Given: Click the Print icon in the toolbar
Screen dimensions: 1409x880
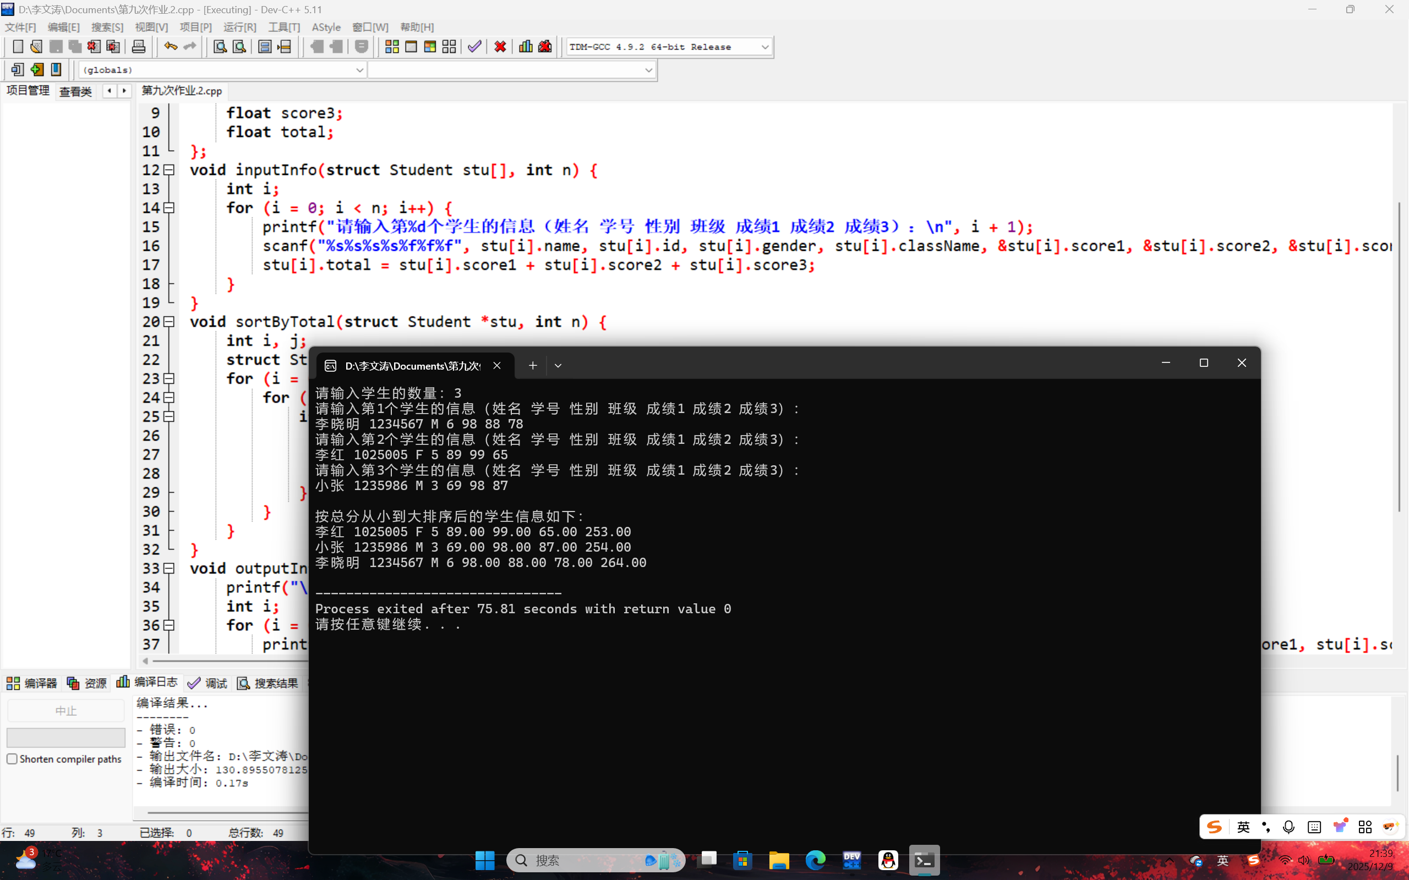Looking at the screenshot, I should coord(139,47).
